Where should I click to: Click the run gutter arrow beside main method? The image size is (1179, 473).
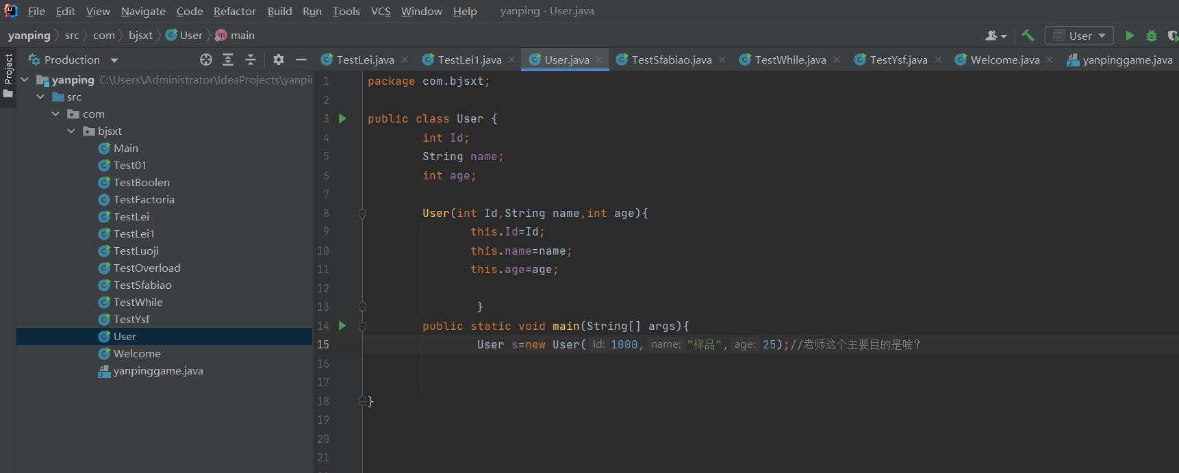tap(342, 326)
